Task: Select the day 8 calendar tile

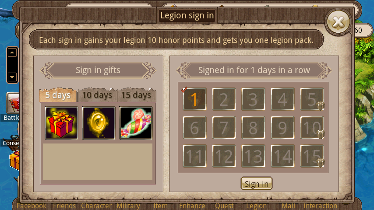Action: 253,127
